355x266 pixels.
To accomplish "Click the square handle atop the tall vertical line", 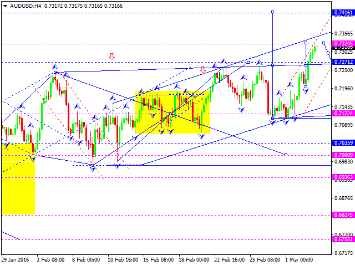I will pos(272,12).
